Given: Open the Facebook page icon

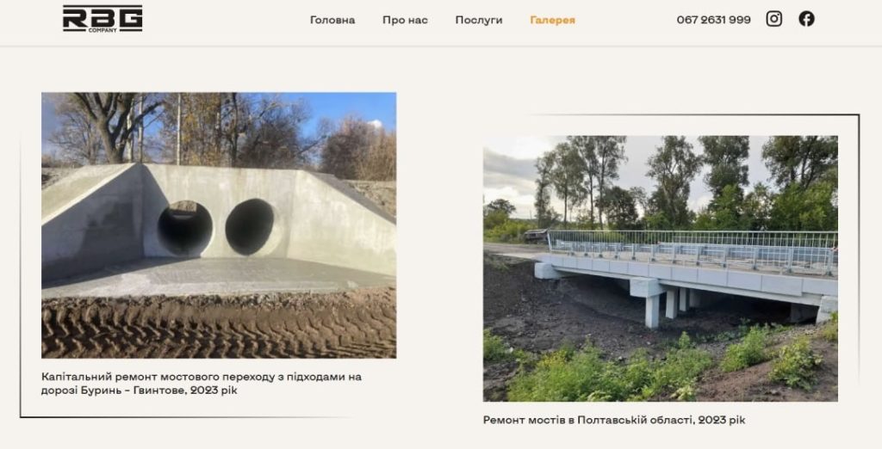Looking at the screenshot, I should click(806, 19).
